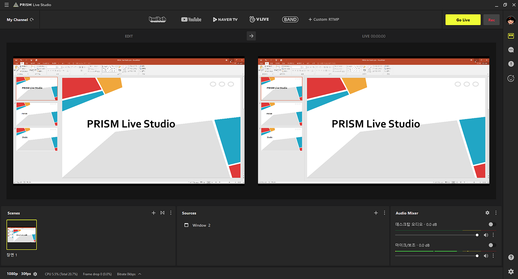Push edit scene to live arrow
This screenshot has width=518, height=279.
point(251,36)
